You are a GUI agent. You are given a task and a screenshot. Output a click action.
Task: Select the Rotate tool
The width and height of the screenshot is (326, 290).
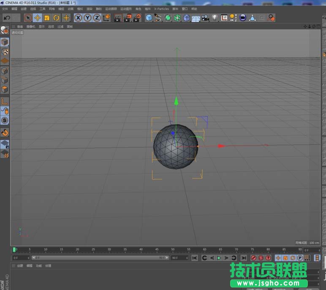coord(56,18)
